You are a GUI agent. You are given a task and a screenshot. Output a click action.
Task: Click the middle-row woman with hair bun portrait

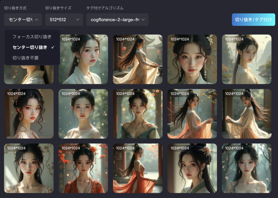pos(83,114)
